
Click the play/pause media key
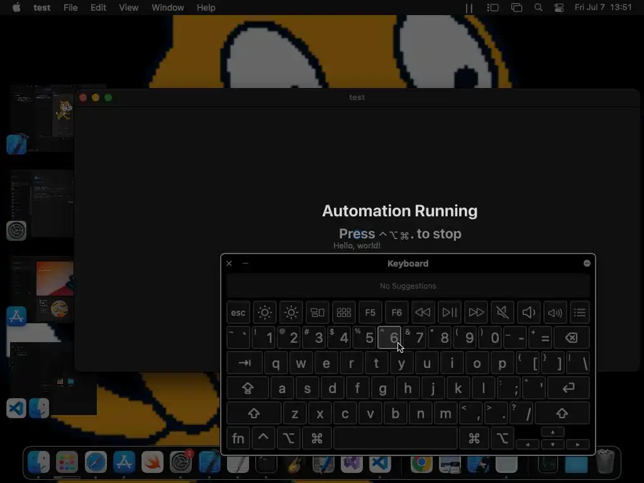(449, 313)
